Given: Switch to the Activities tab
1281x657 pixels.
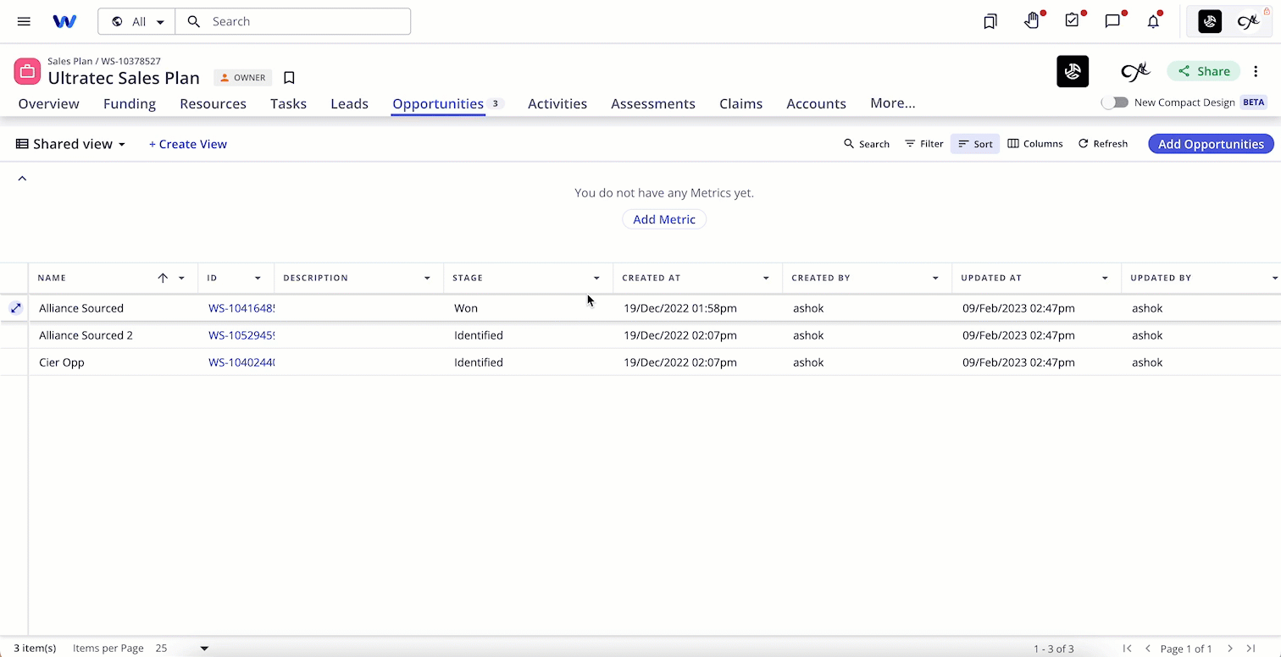Looking at the screenshot, I should click(557, 103).
